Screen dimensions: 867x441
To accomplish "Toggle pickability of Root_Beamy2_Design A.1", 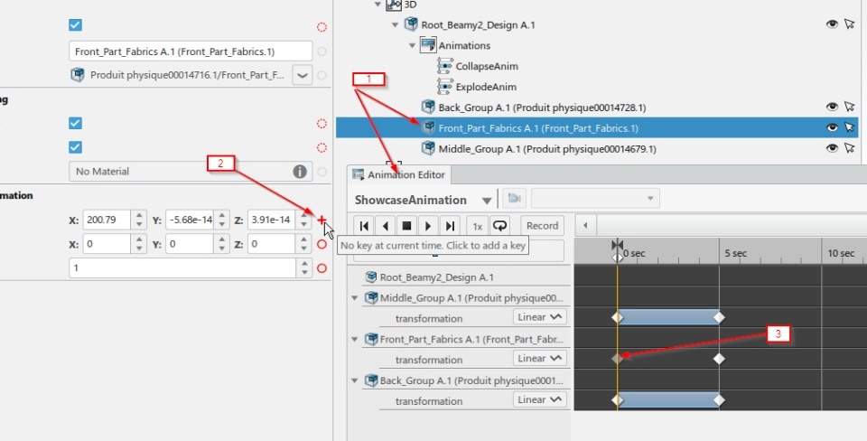I will pyautogui.click(x=850, y=24).
